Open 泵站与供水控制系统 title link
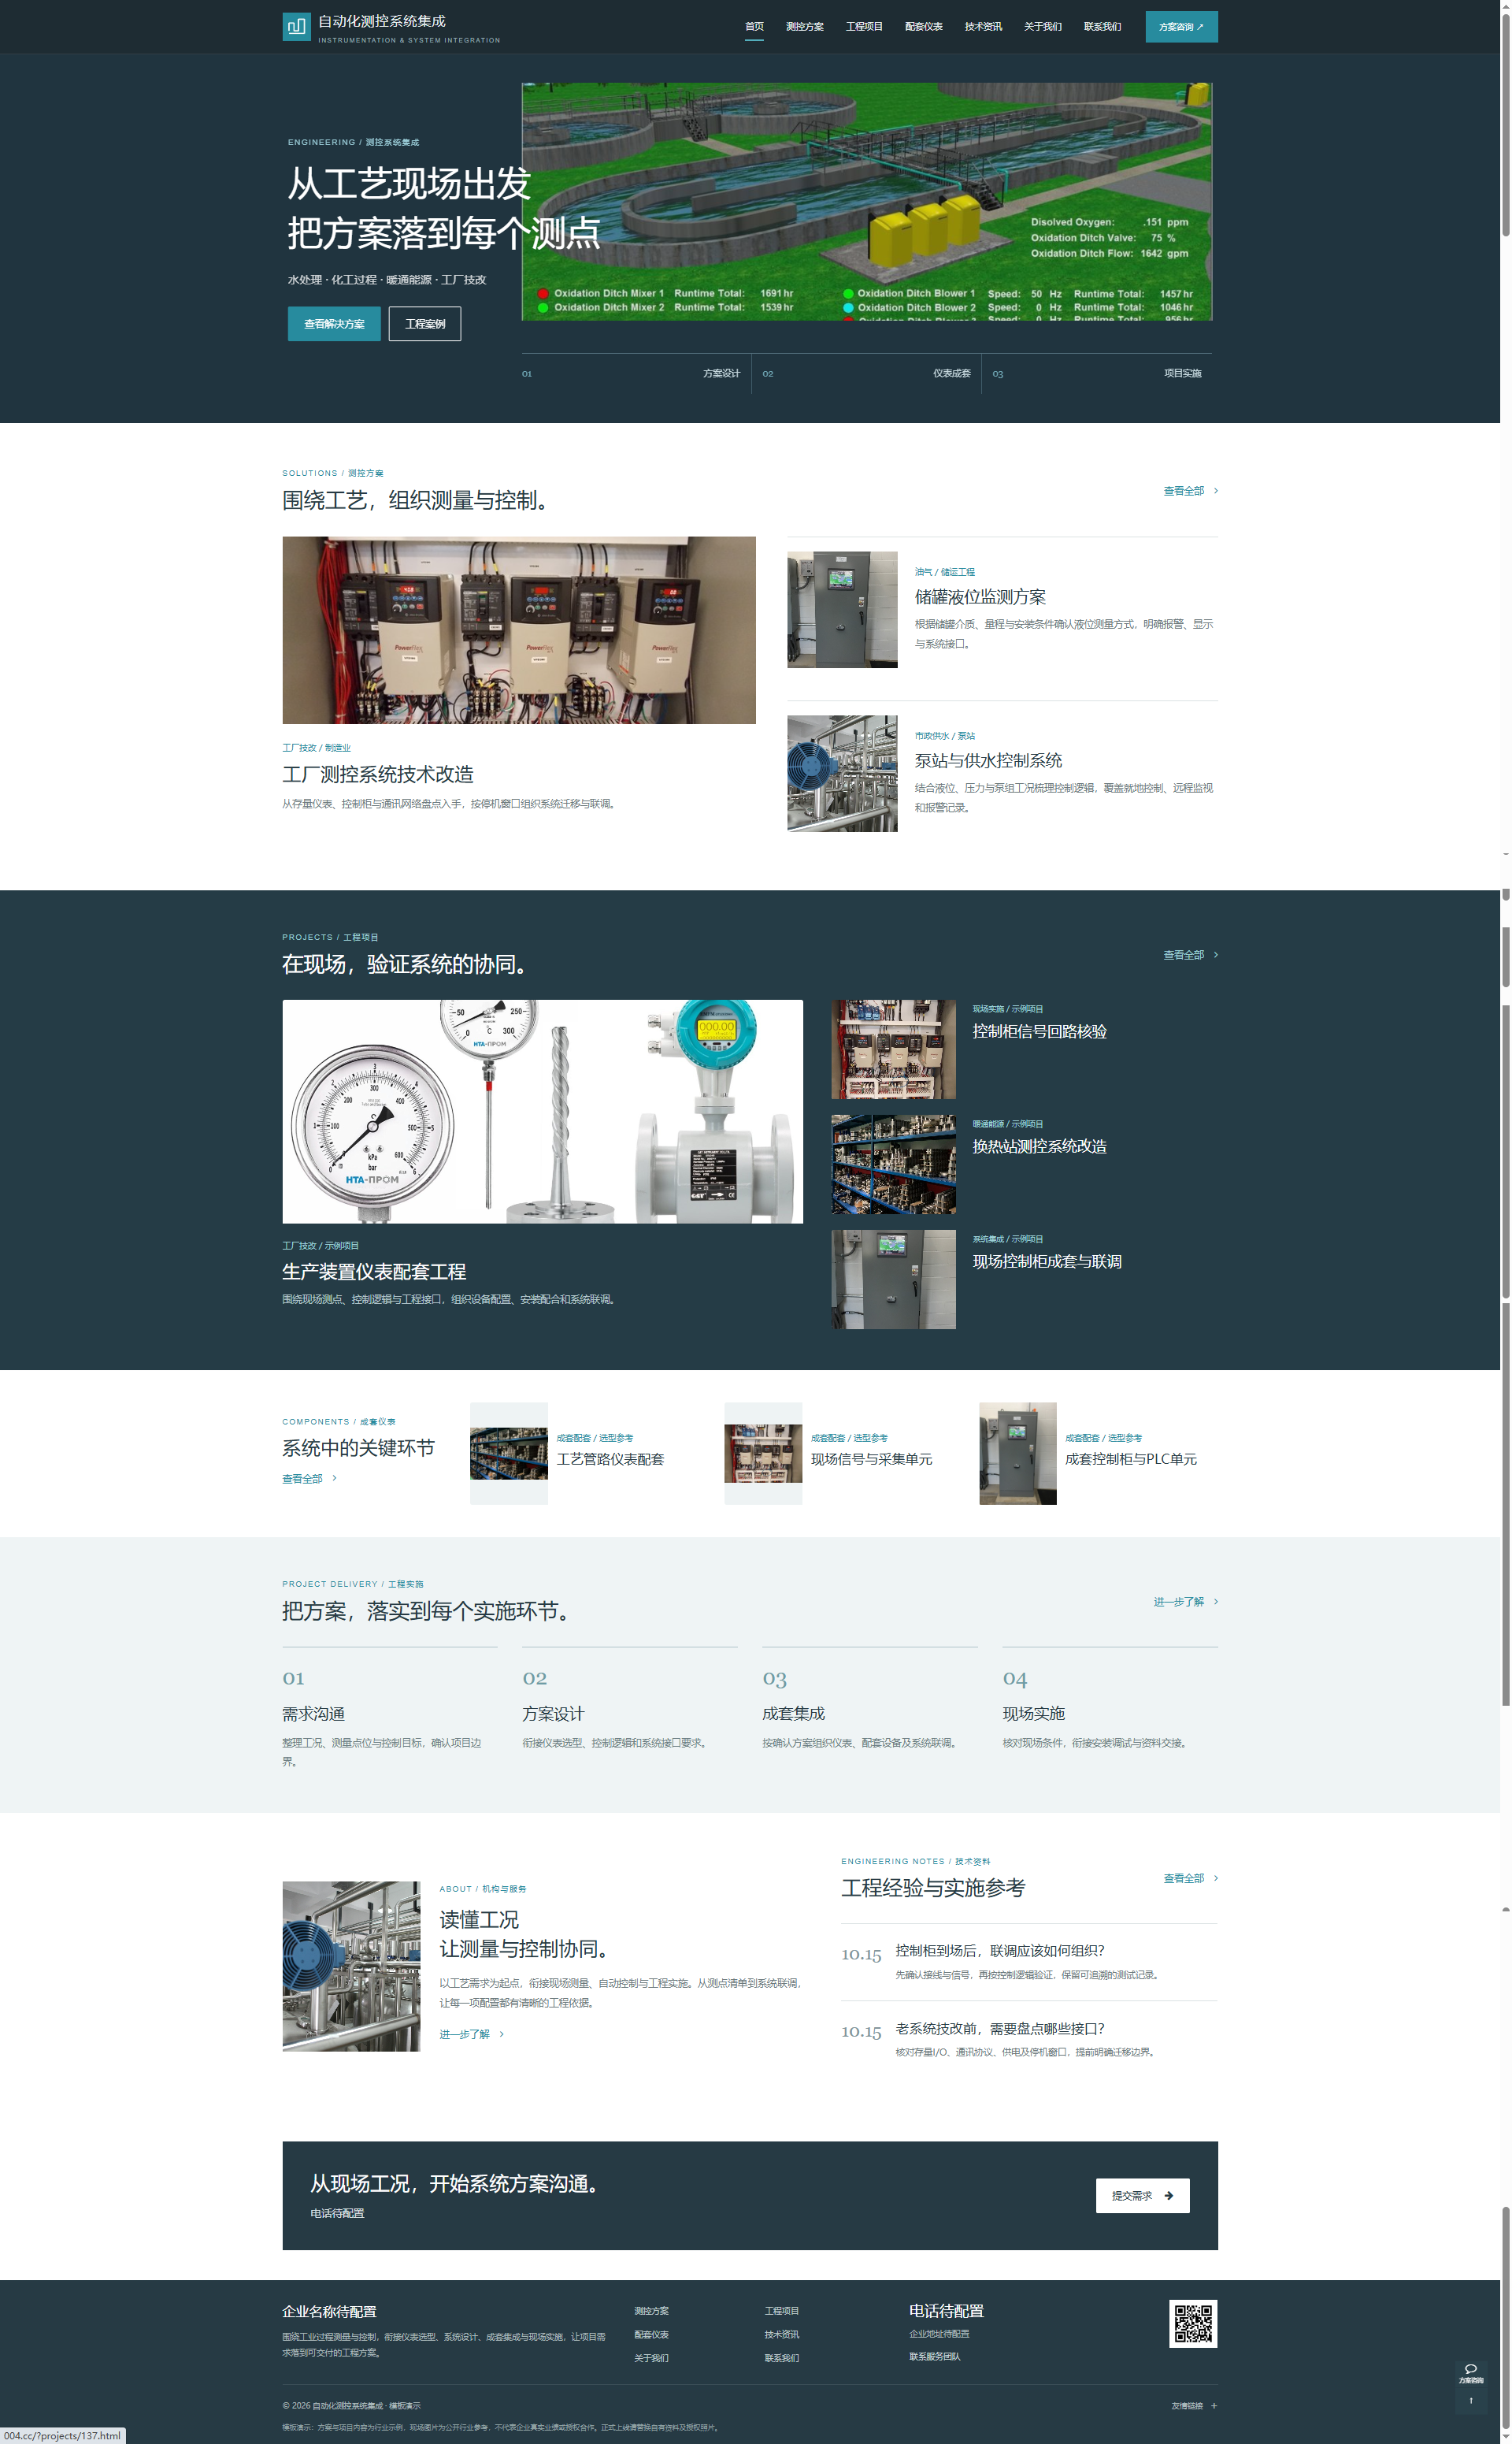1512x2444 pixels. tap(988, 760)
